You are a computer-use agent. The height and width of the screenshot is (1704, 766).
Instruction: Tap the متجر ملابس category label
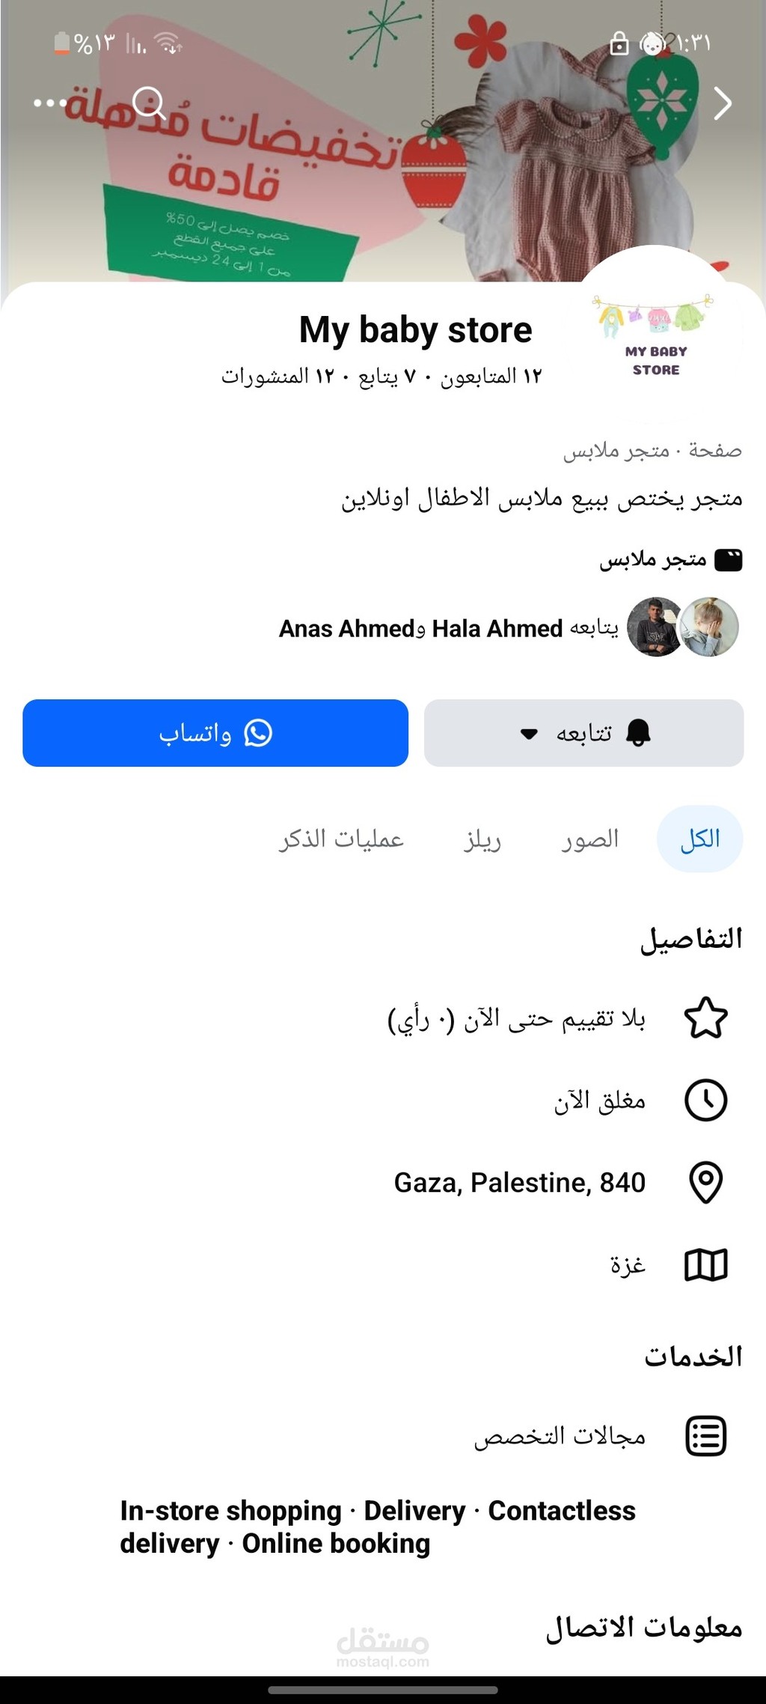tap(653, 560)
